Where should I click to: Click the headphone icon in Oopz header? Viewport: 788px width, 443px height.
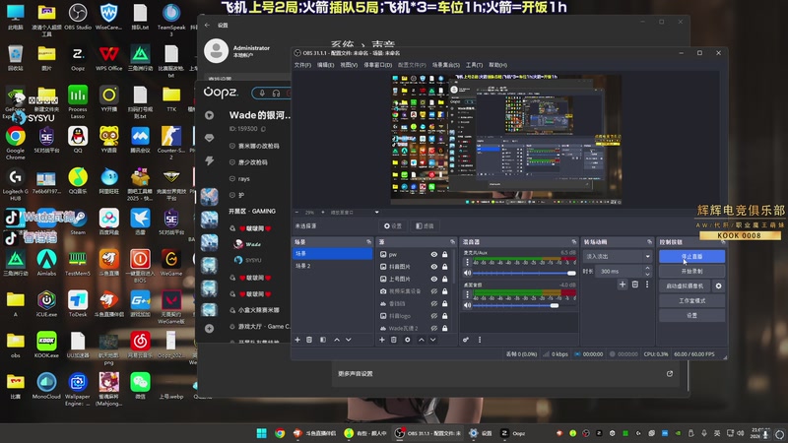(276, 93)
